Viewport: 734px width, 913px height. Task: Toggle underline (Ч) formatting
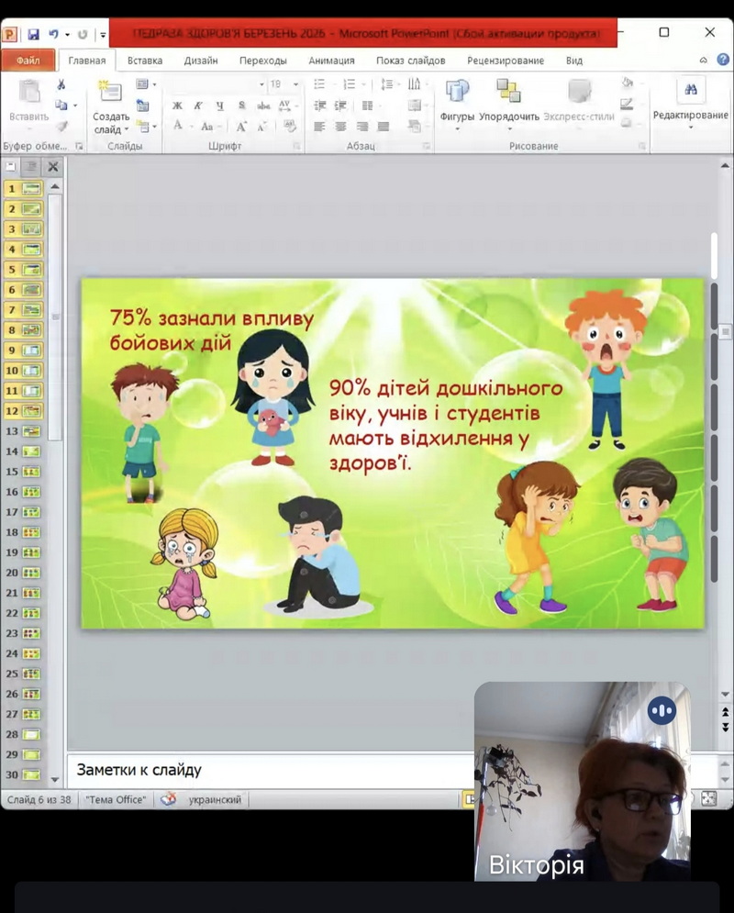[x=220, y=106]
